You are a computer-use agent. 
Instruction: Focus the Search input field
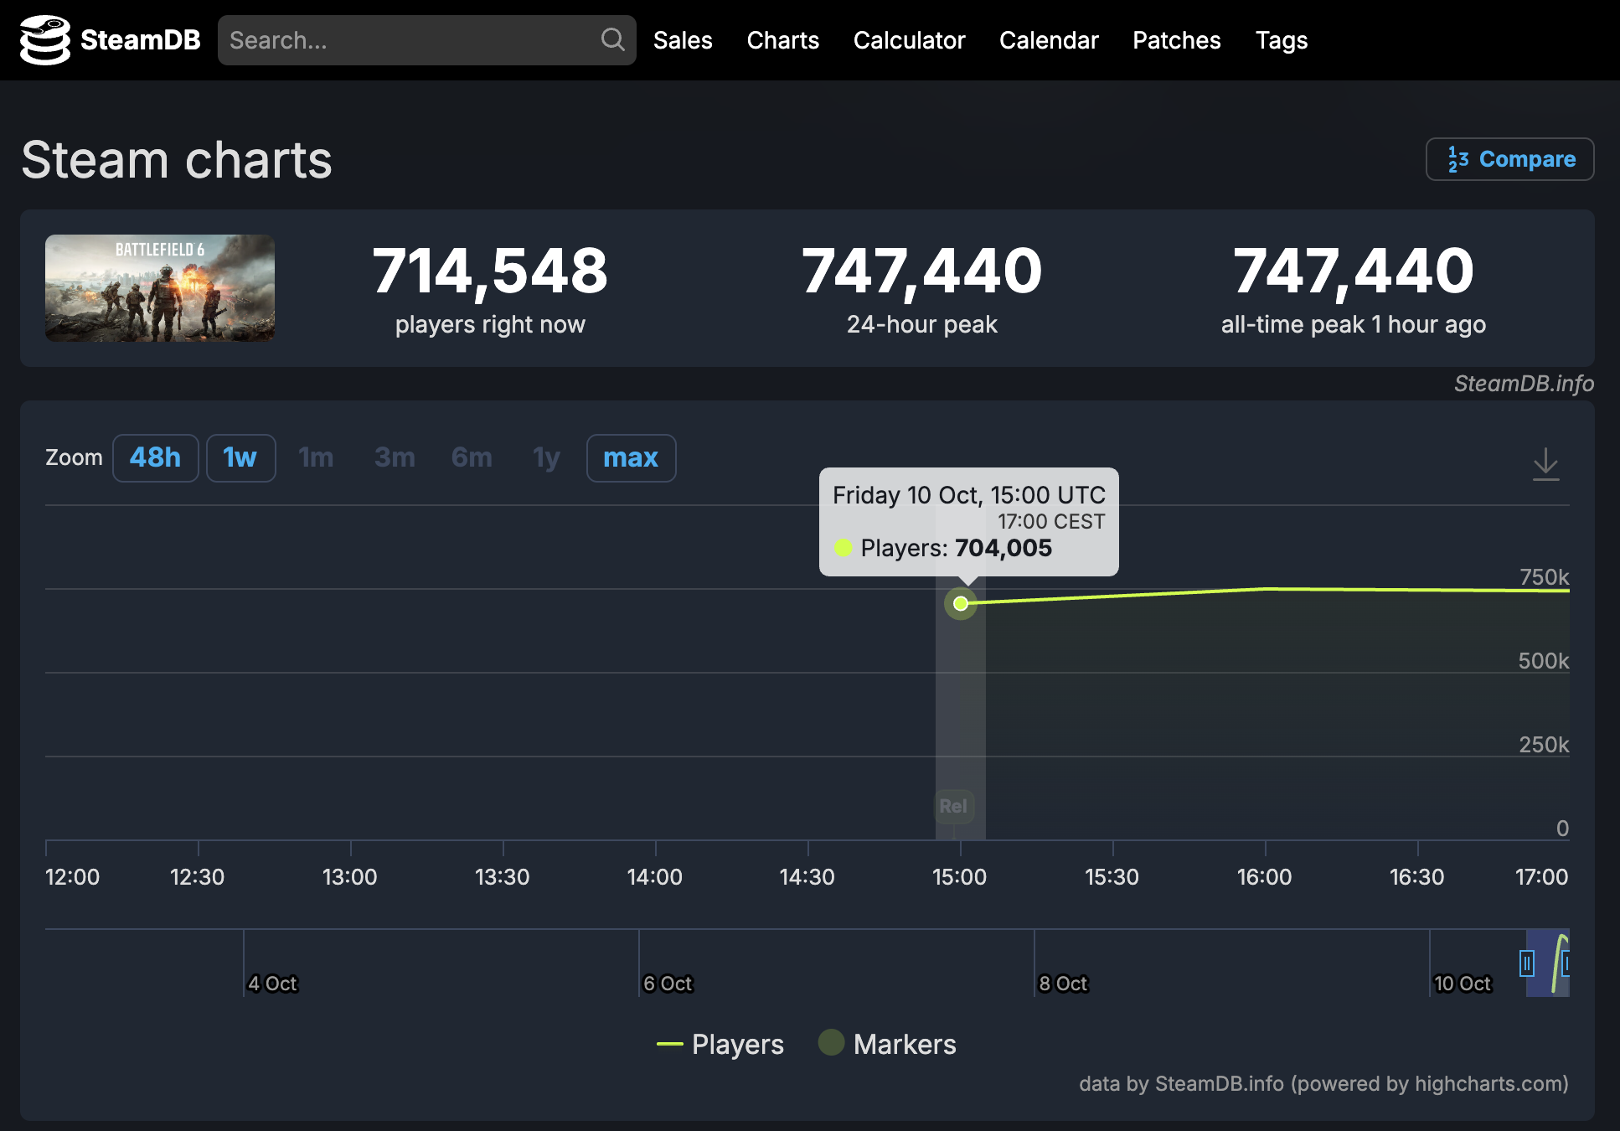click(x=410, y=40)
